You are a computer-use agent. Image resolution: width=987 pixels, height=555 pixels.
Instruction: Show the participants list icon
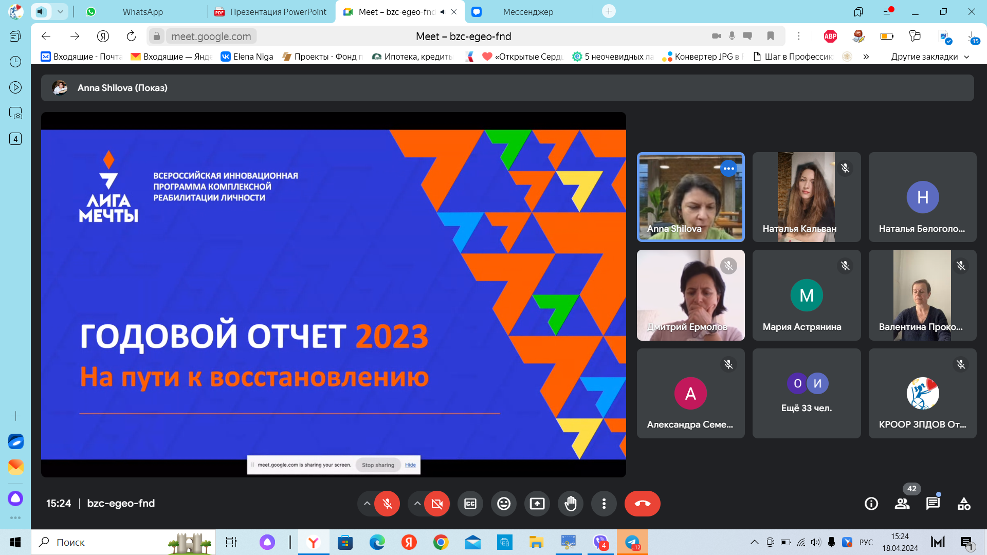[x=902, y=504]
